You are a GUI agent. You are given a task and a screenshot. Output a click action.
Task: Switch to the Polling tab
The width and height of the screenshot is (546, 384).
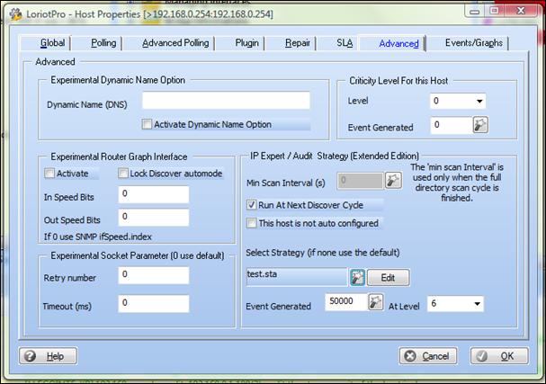(103, 43)
